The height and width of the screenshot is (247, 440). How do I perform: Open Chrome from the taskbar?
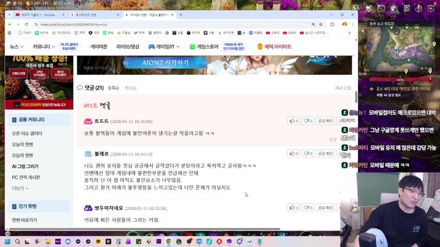[x=169, y=241]
